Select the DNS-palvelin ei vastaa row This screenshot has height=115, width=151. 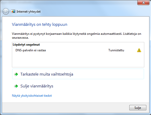coord(78,50)
